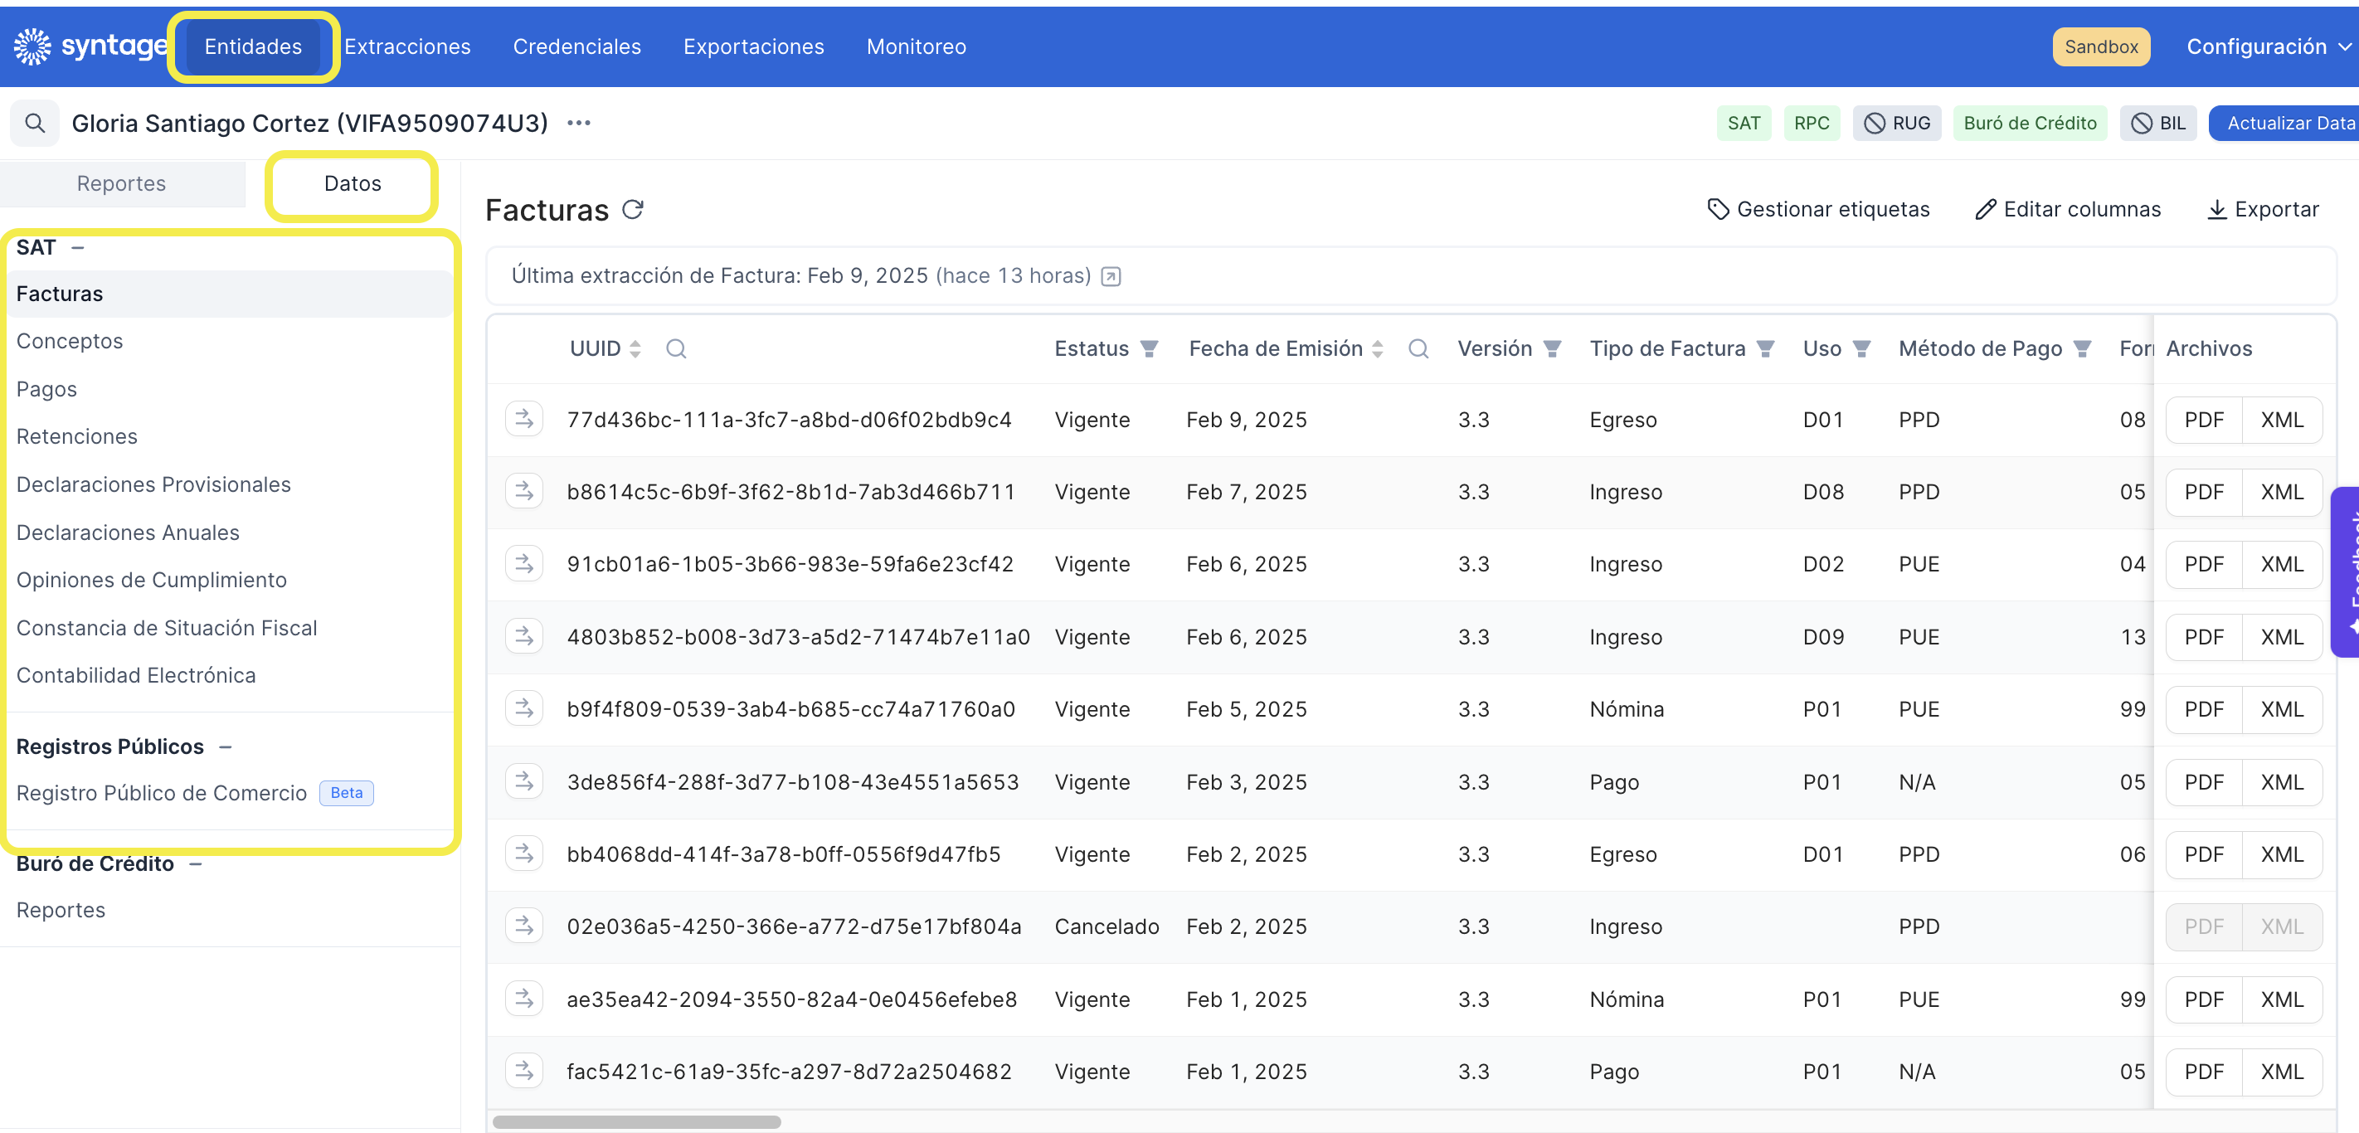2359x1133 pixels.
Task: Open Monitoreo in top navigation
Action: 916,46
